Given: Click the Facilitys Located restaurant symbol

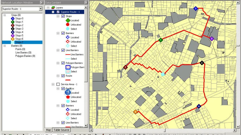Looking at the screenshot, I should (x=67, y=93).
